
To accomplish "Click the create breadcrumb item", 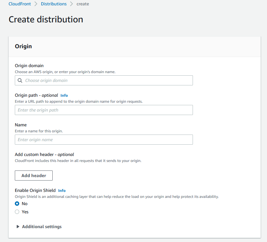I will (x=83, y=4).
